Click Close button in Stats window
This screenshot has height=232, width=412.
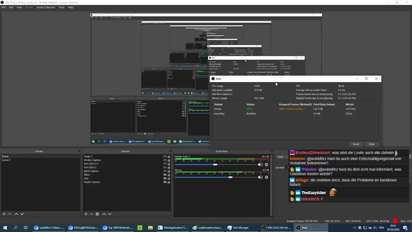[371, 144]
